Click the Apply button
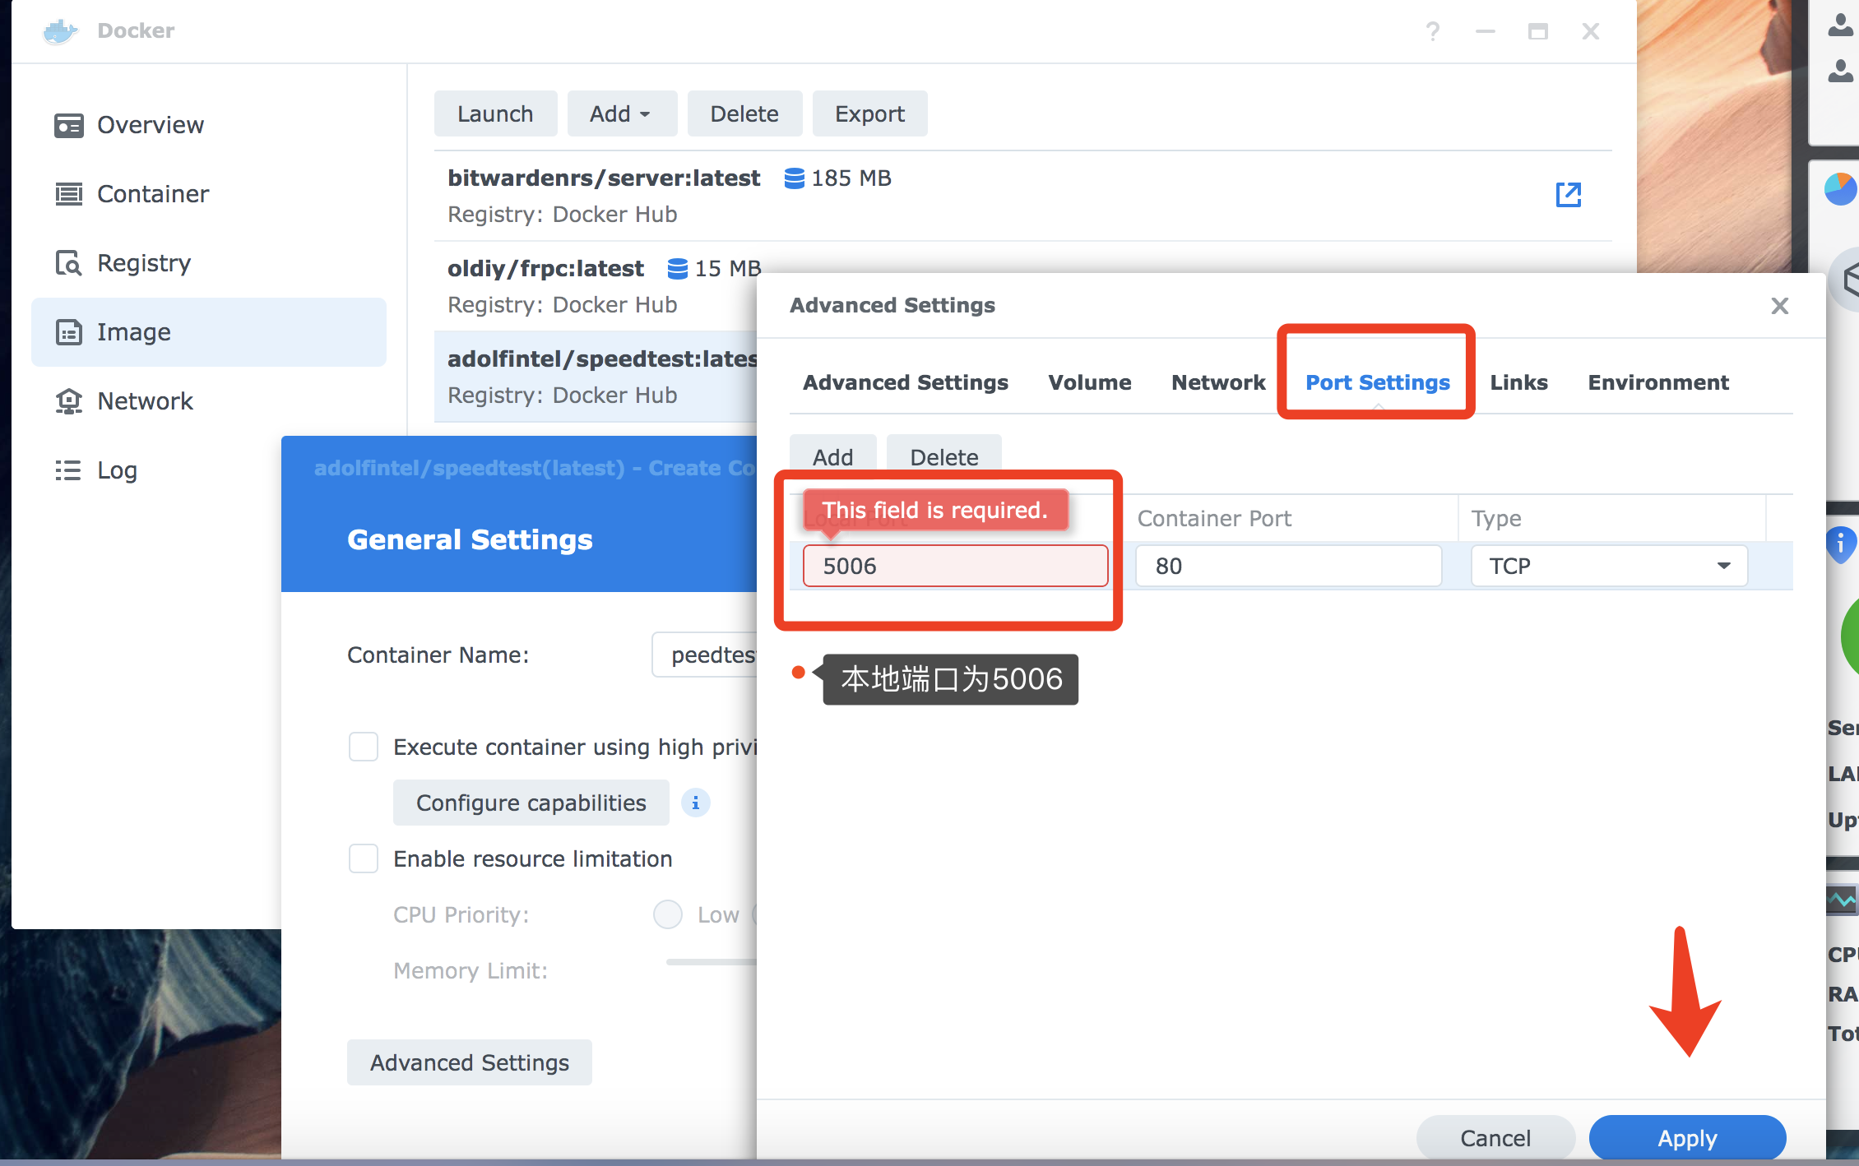The width and height of the screenshot is (1859, 1166). [1687, 1138]
